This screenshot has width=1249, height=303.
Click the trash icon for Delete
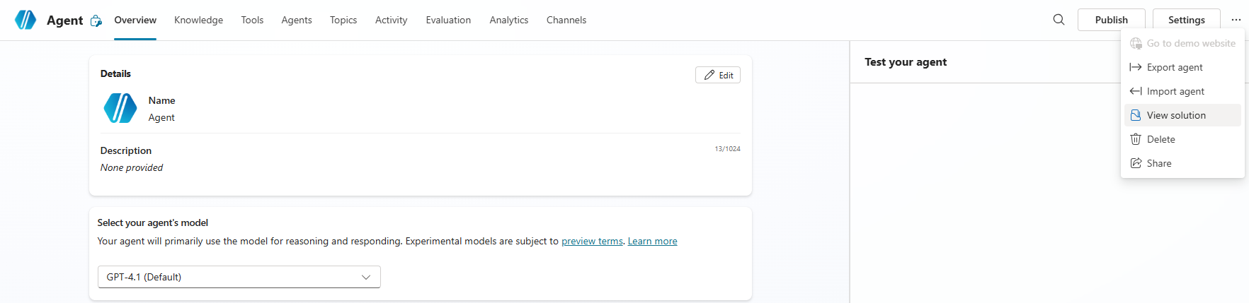pos(1136,139)
